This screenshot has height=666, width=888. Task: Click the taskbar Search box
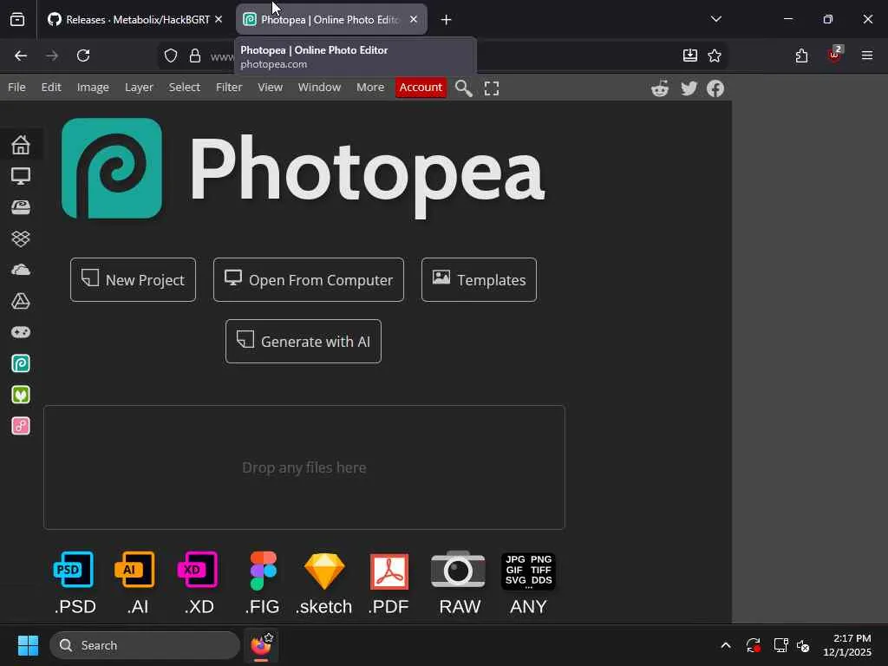click(145, 645)
